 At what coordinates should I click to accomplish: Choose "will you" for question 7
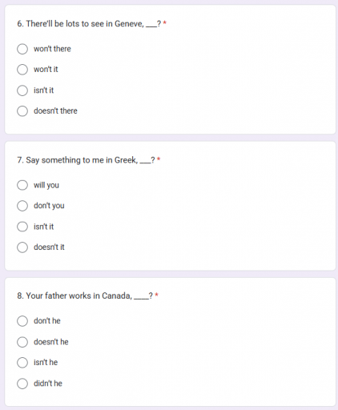click(x=22, y=185)
